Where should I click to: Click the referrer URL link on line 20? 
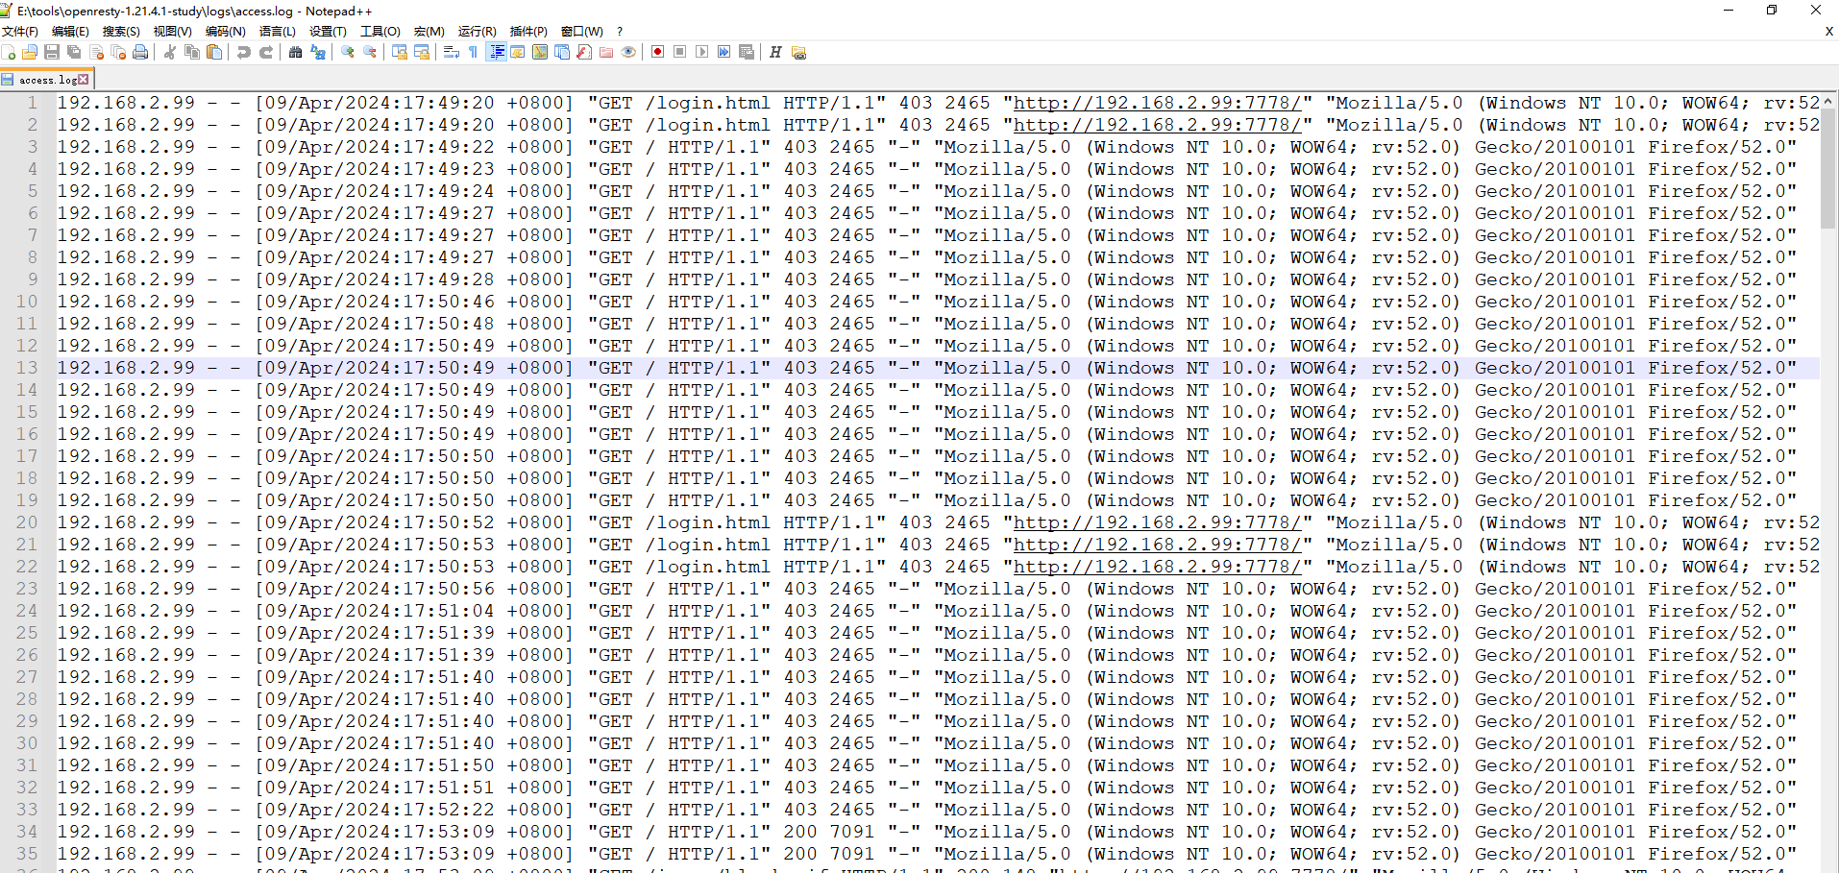click(x=1157, y=522)
